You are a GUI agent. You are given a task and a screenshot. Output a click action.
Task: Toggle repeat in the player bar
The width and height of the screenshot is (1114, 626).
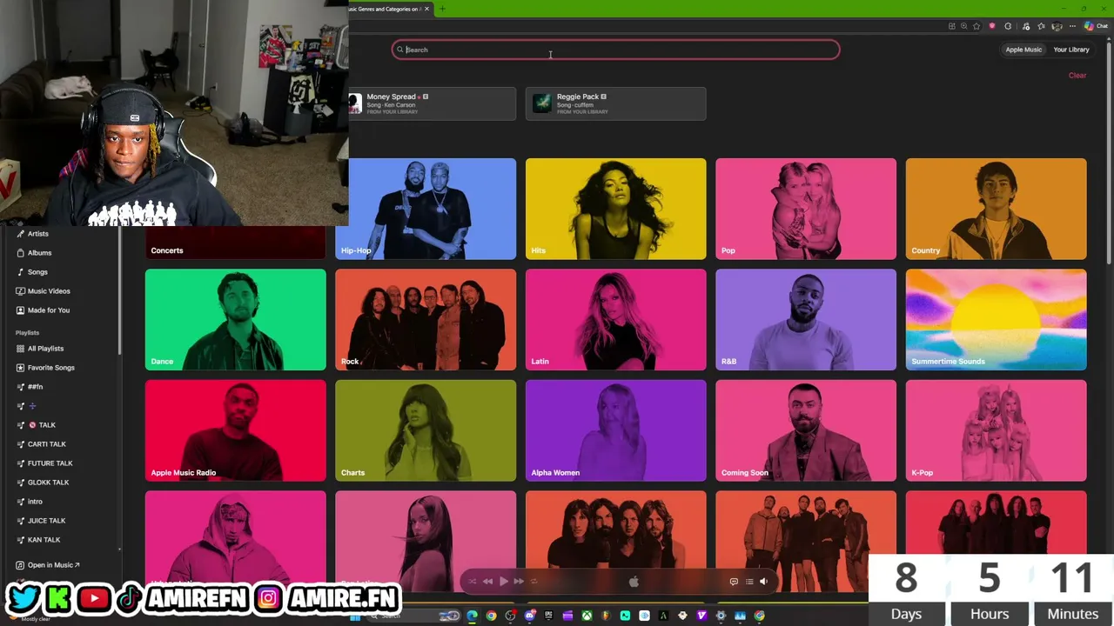534,582
